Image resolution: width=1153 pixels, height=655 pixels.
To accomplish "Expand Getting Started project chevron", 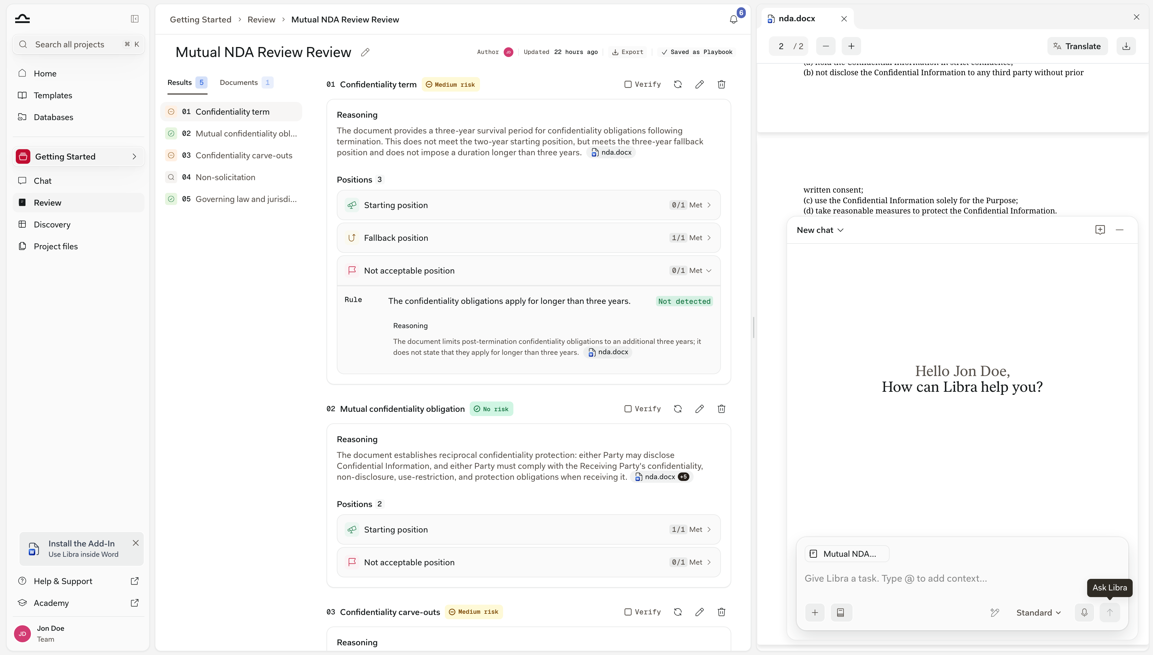I will (134, 156).
